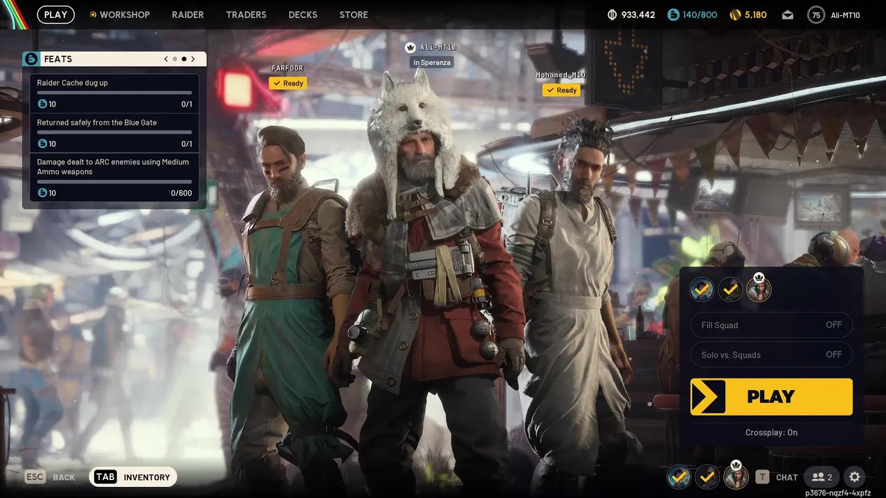Click reward icon on Medium Ammo feat
The height and width of the screenshot is (498, 886).
click(x=42, y=193)
